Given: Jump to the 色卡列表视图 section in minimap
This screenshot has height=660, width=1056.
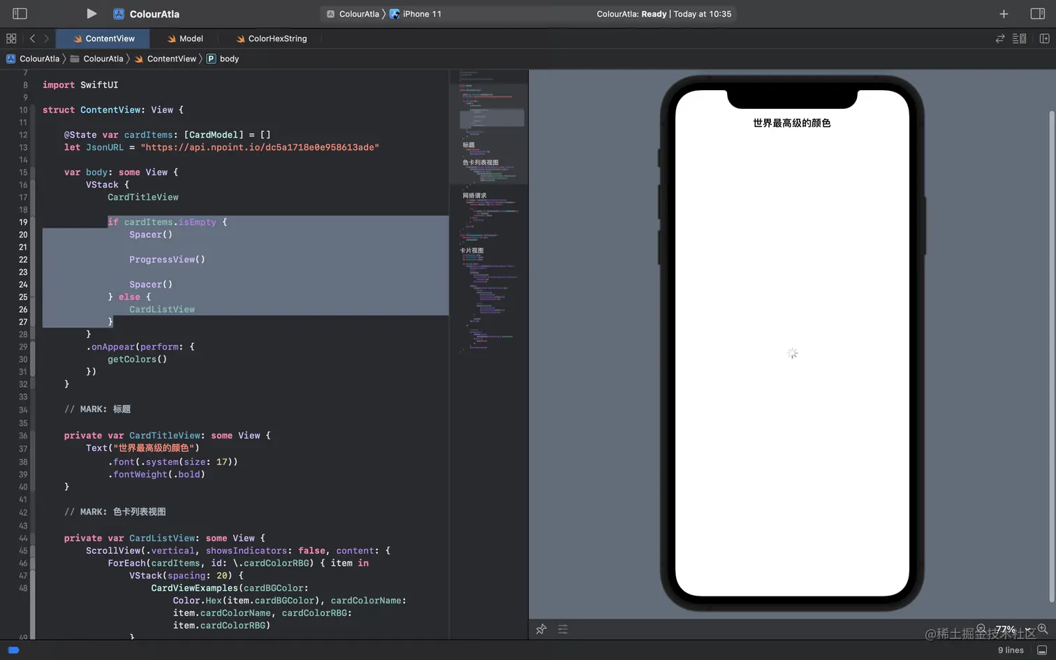Looking at the screenshot, I should pyautogui.click(x=481, y=163).
